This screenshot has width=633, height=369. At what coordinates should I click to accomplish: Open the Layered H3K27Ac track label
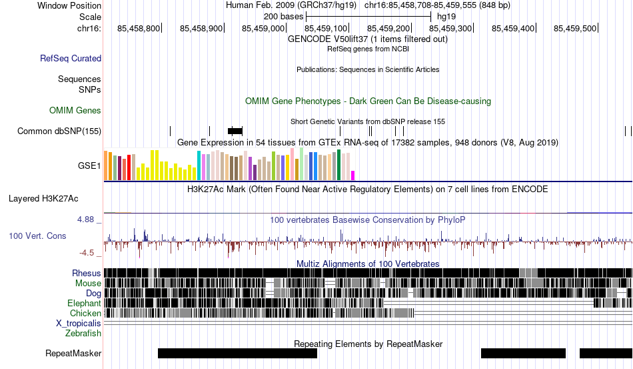[43, 198]
